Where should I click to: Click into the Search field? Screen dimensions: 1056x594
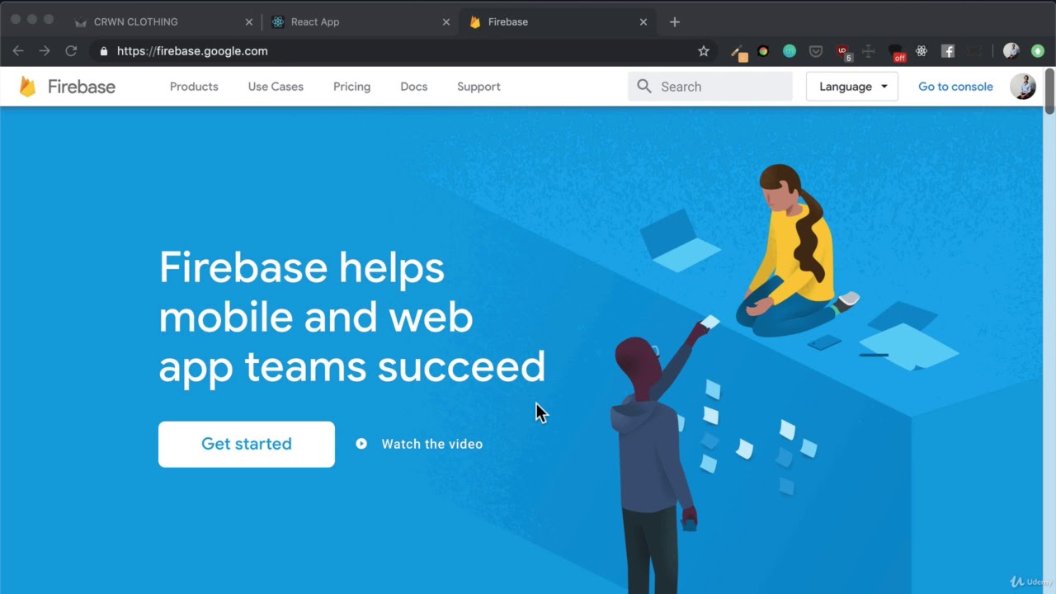click(x=710, y=87)
